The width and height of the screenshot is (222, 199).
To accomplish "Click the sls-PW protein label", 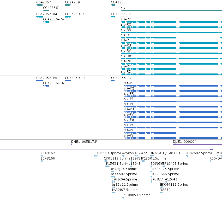I will pos(129,120).
